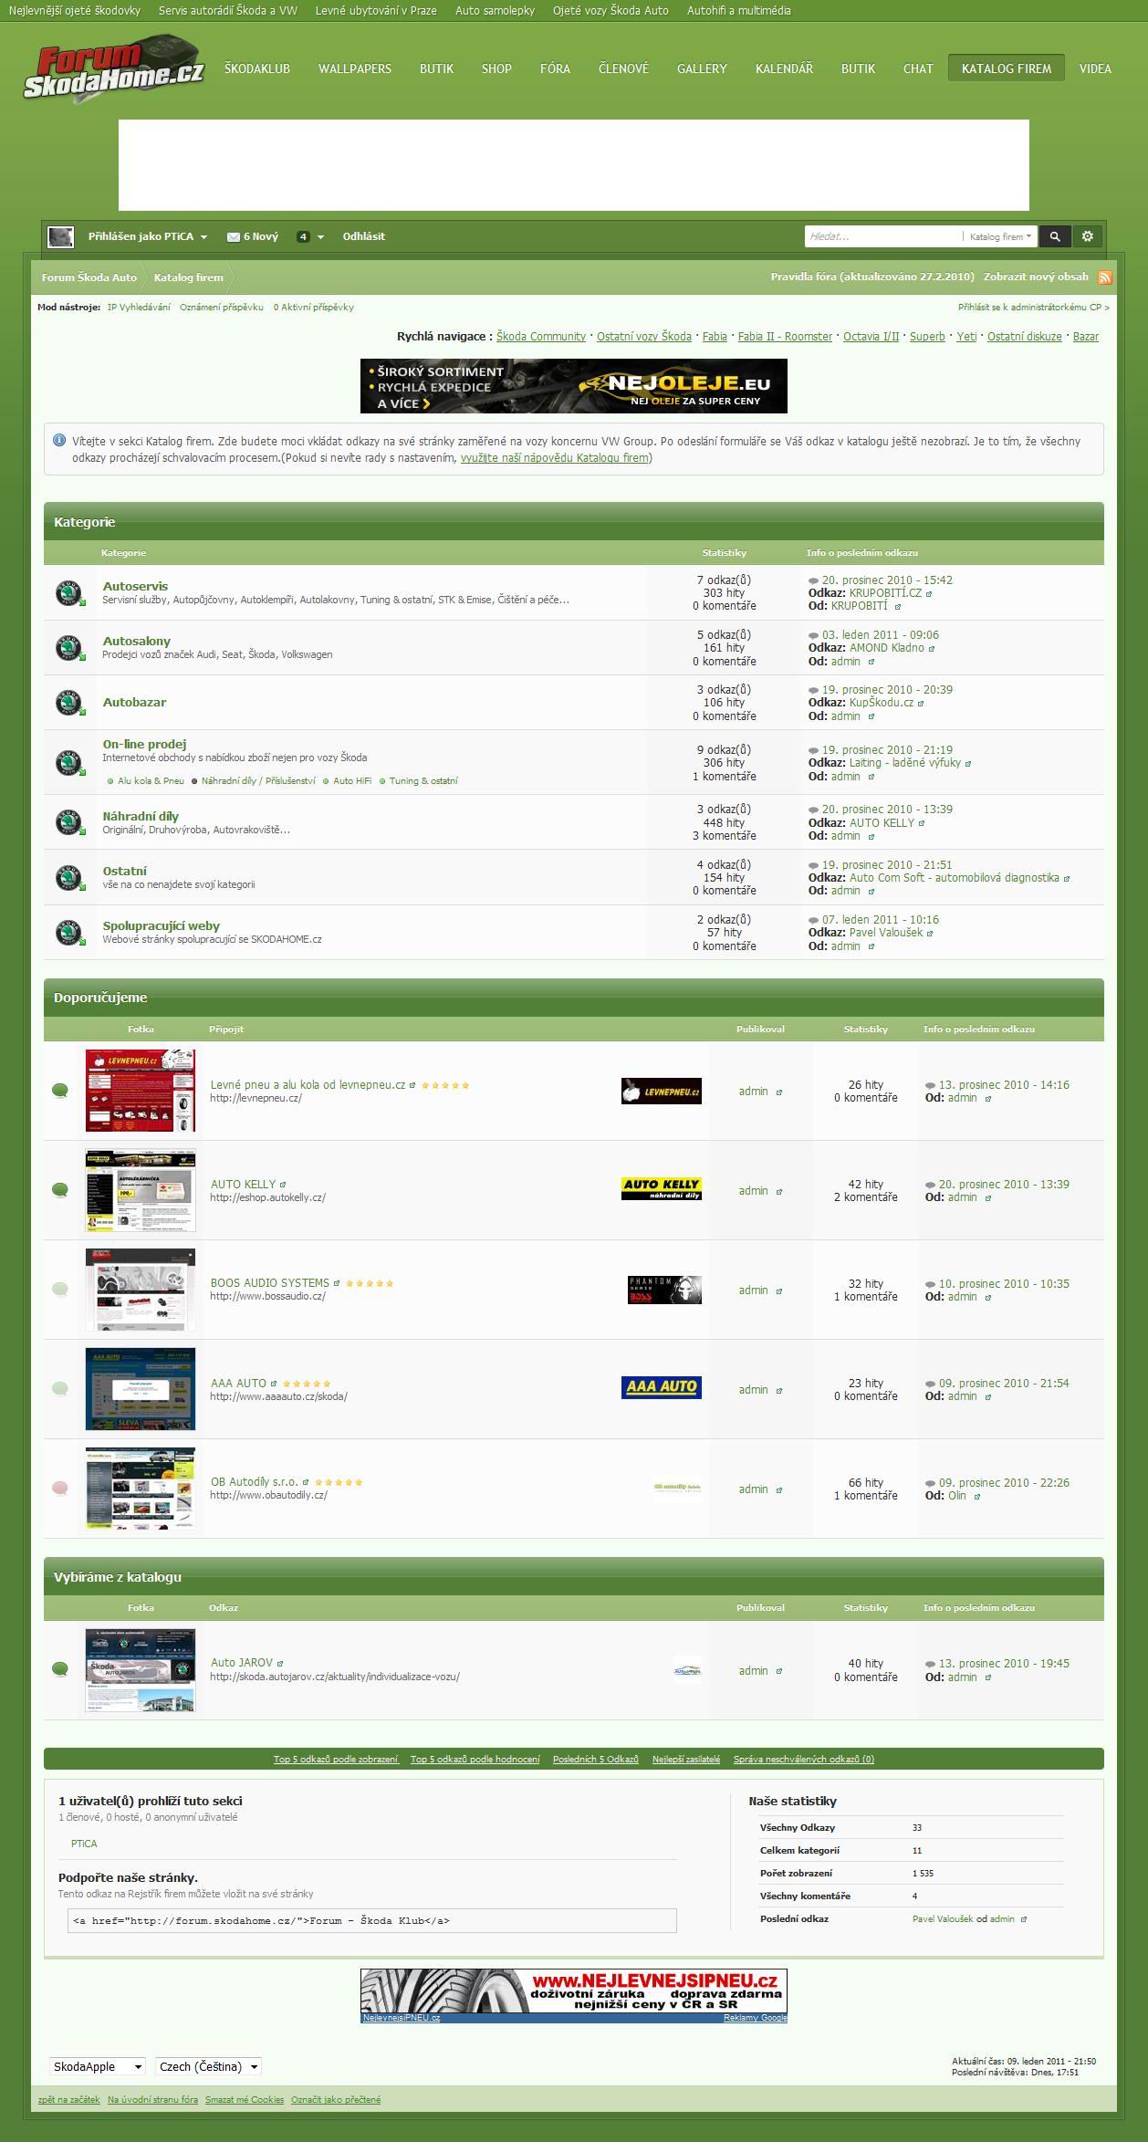The width and height of the screenshot is (1148, 2142).
Task: Open the Náhradní díly category link
Action: [141, 816]
